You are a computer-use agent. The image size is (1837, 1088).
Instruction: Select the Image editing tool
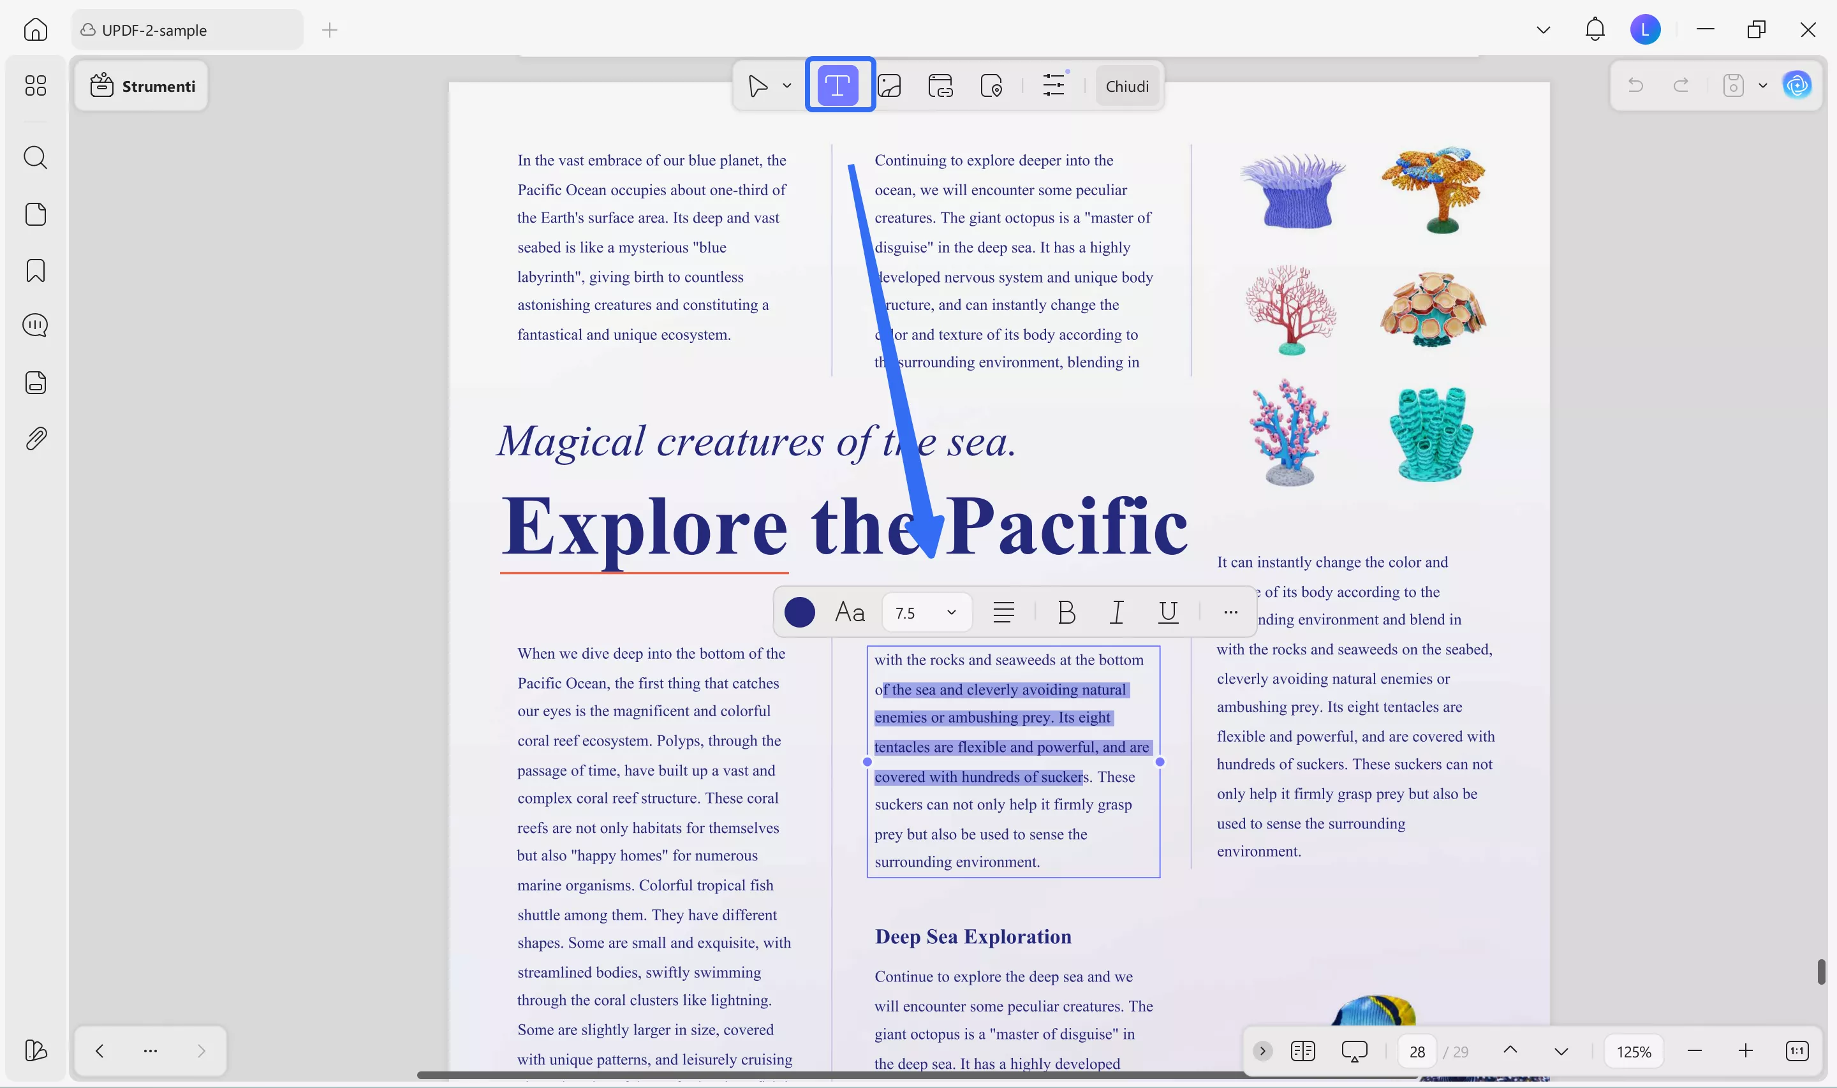point(890,85)
